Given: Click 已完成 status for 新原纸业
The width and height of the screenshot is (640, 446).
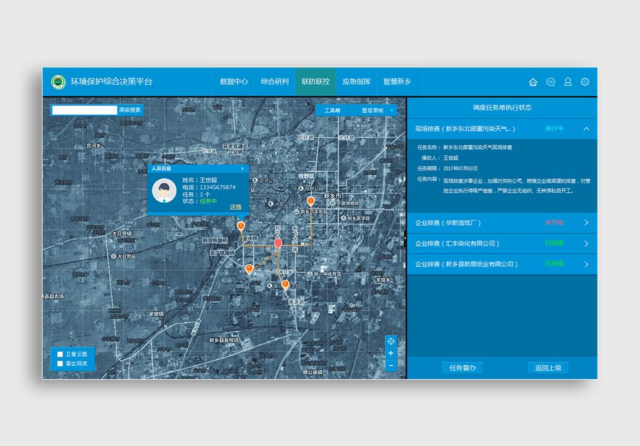Looking at the screenshot, I should [554, 263].
